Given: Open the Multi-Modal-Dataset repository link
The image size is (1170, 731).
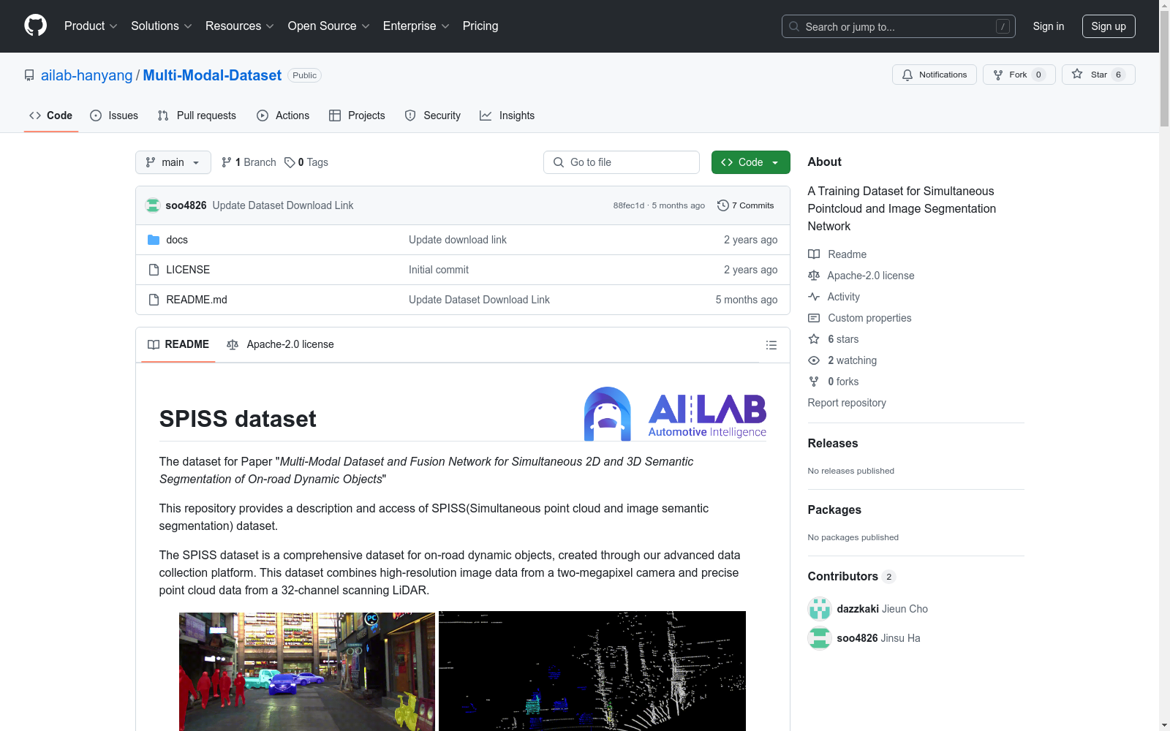Looking at the screenshot, I should pyautogui.click(x=212, y=75).
